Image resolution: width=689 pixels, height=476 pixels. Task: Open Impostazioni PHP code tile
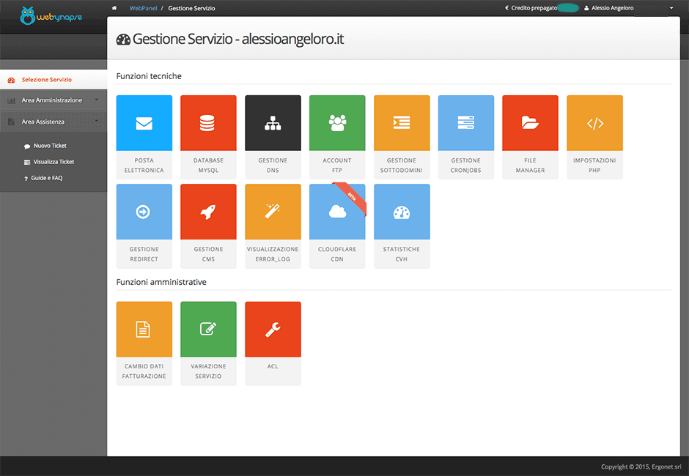click(594, 123)
